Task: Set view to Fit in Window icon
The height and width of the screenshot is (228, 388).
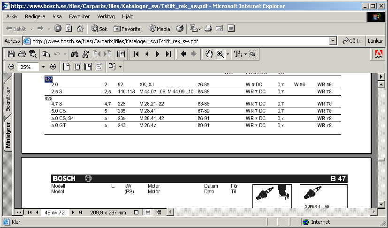Action: [x=77, y=67]
